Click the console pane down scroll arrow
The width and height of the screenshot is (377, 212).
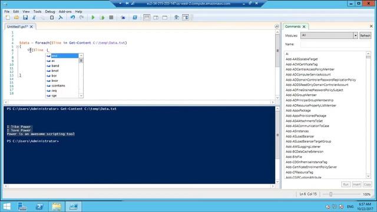277,181
